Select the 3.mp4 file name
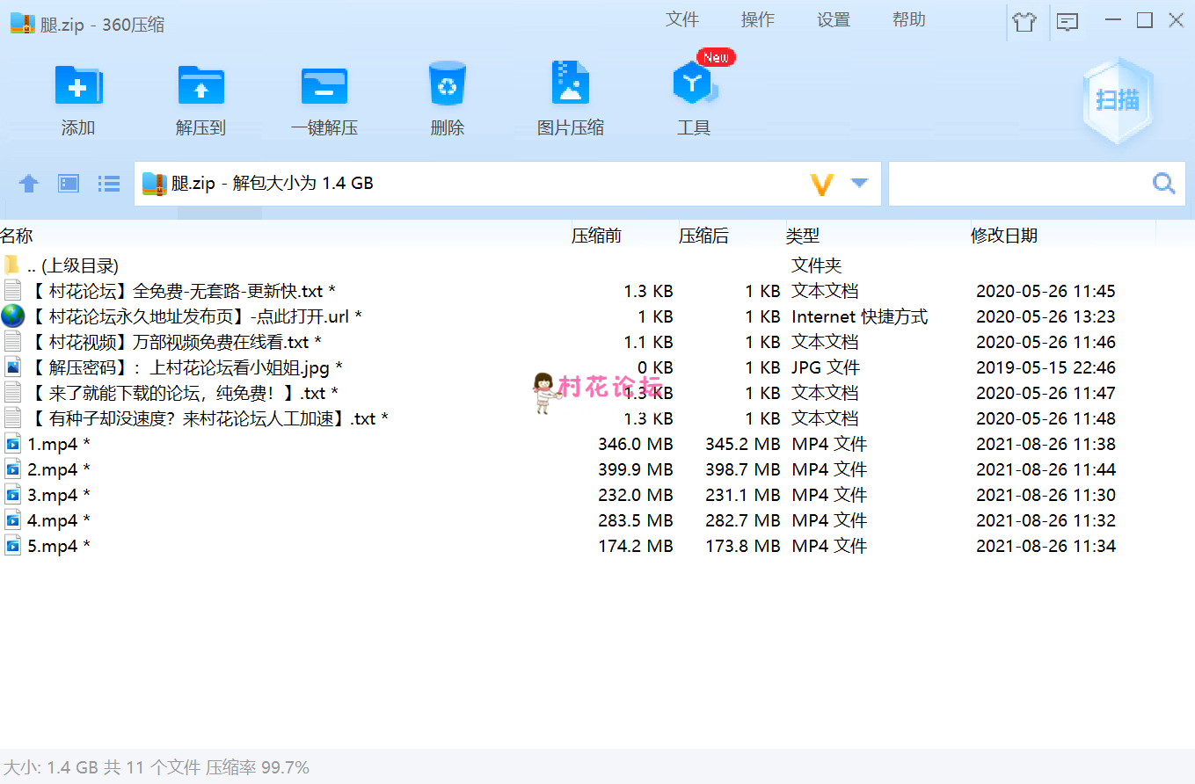The image size is (1195, 784). [x=59, y=495]
